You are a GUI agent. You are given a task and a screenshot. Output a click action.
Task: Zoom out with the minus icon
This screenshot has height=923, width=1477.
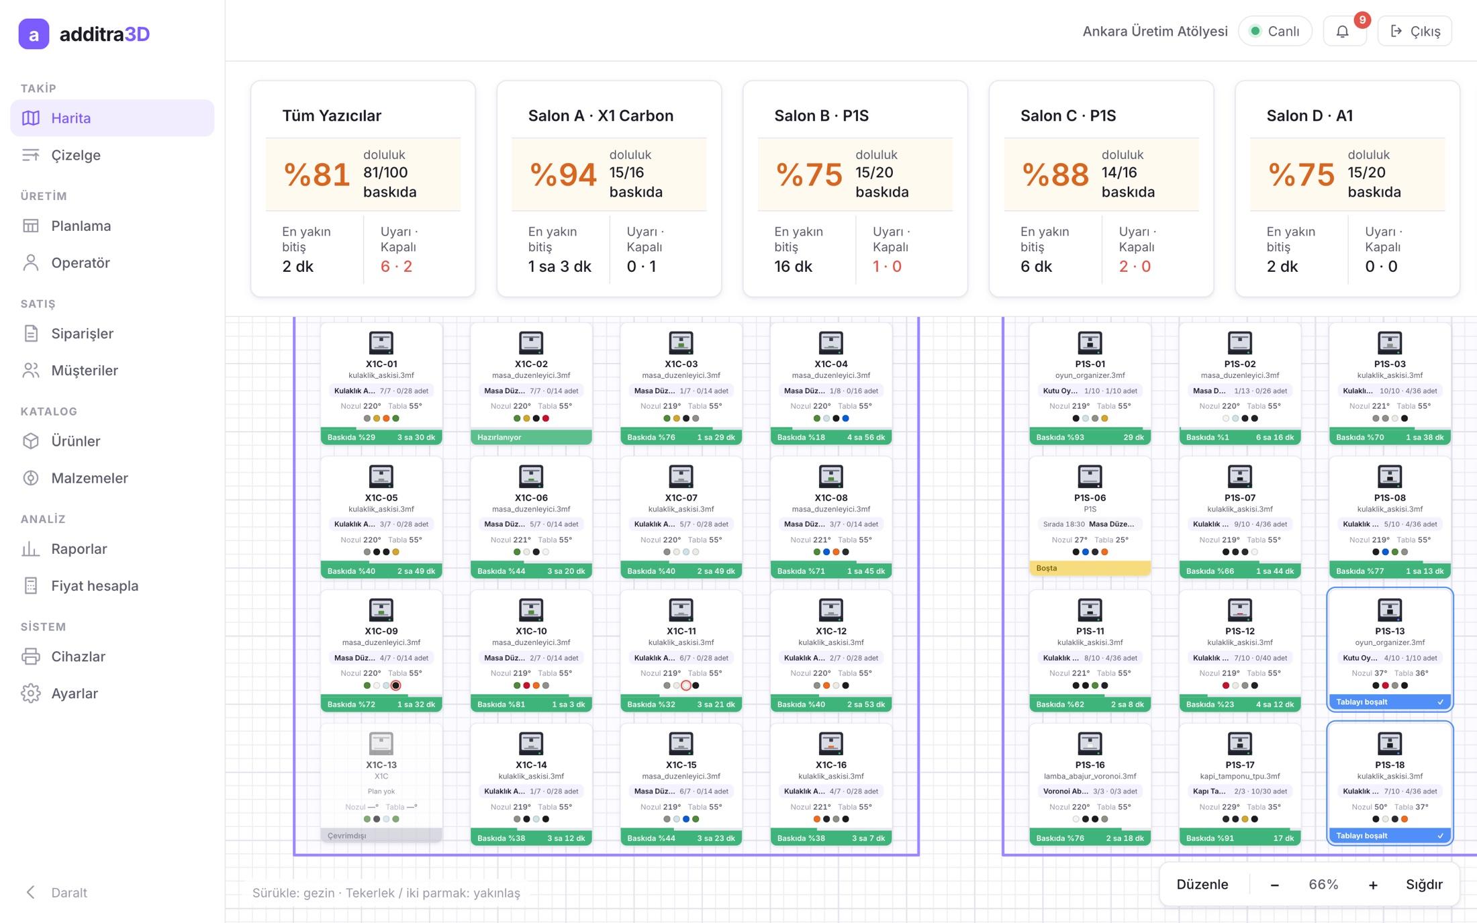click(x=1274, y=885)
